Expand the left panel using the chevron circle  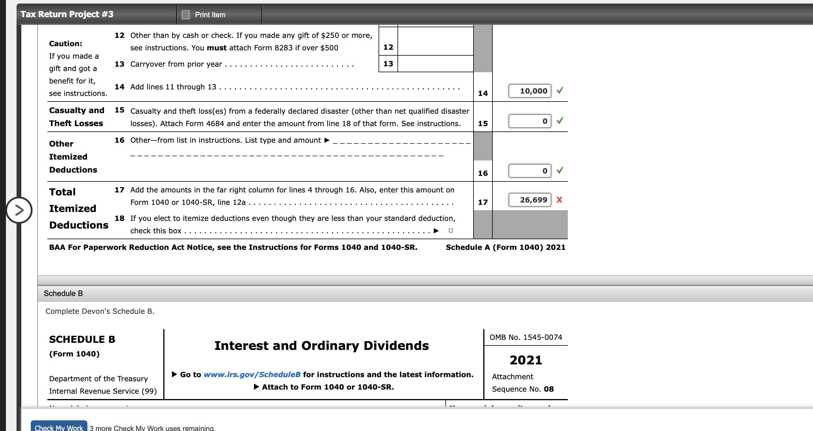19,210
